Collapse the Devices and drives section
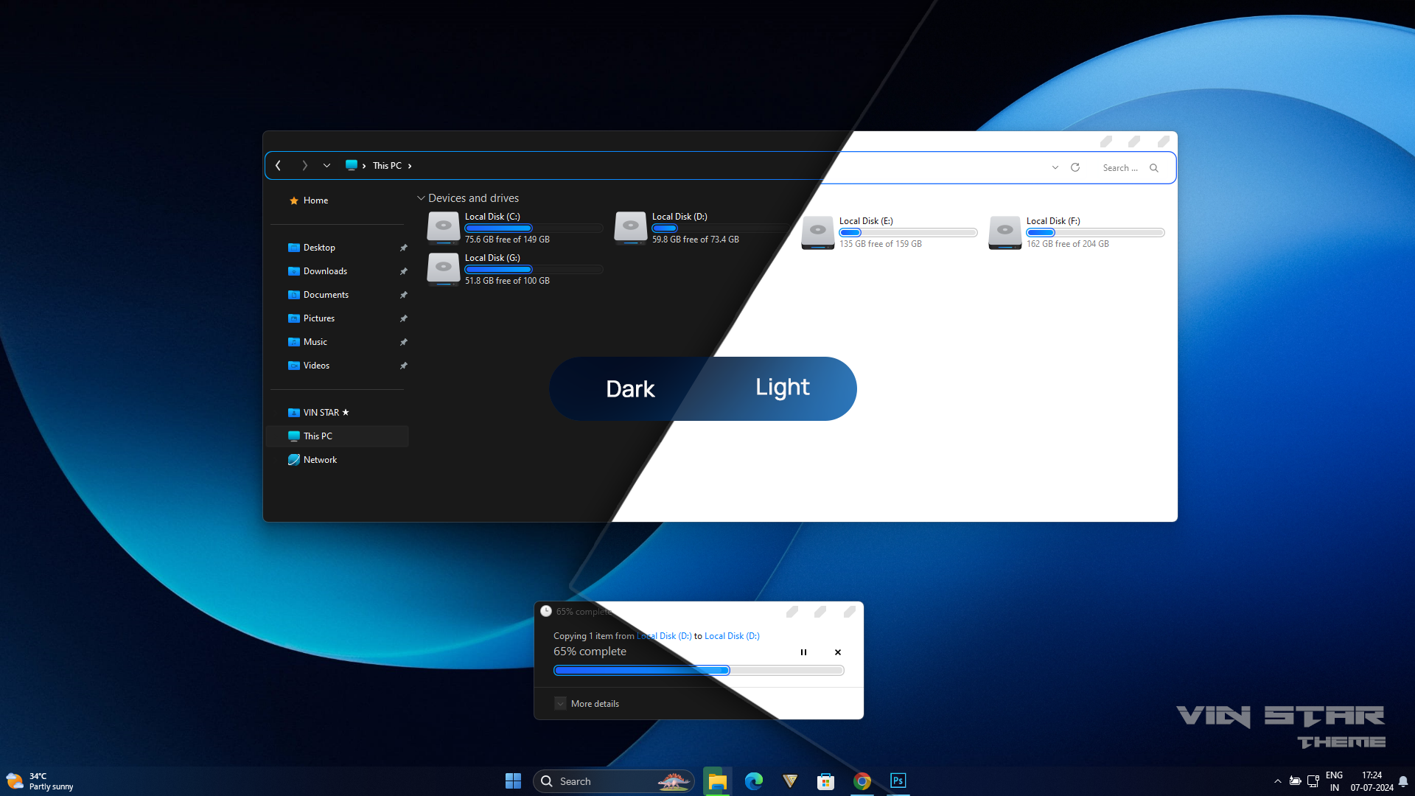 point(421,198)
